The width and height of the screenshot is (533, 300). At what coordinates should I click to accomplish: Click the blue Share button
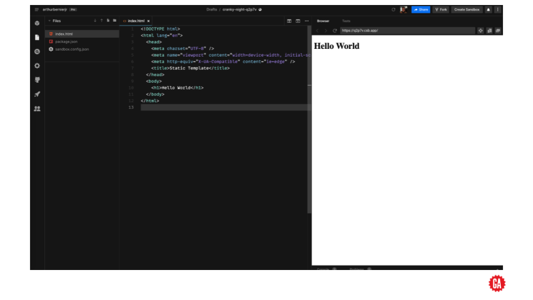pyautogui.click(x=421, y=9)
